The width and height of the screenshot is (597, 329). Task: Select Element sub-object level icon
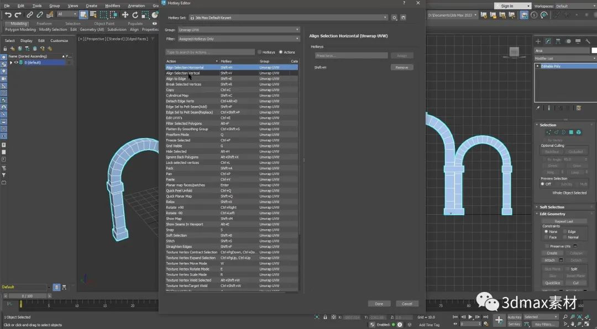click(x=579, y=132)
